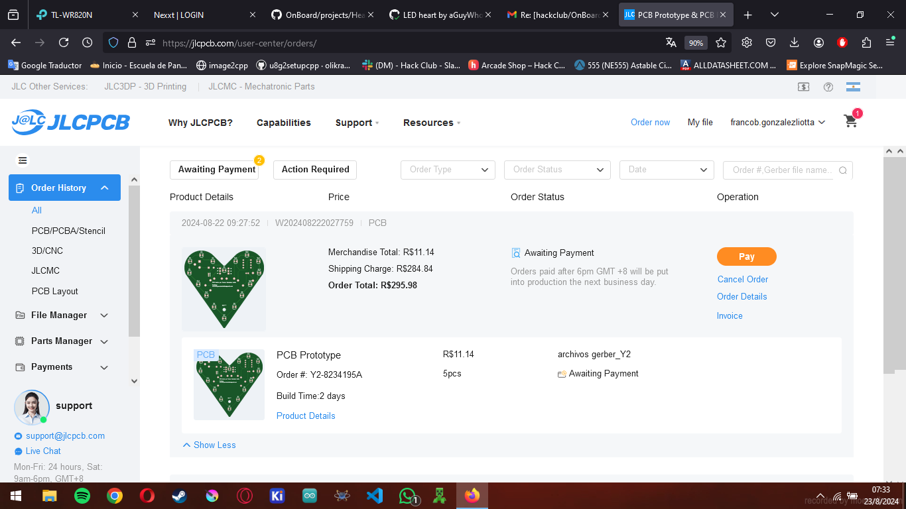Open Visual Studio Code from the taskbar
Screen dimensions: 906x509
pos(375,496)
